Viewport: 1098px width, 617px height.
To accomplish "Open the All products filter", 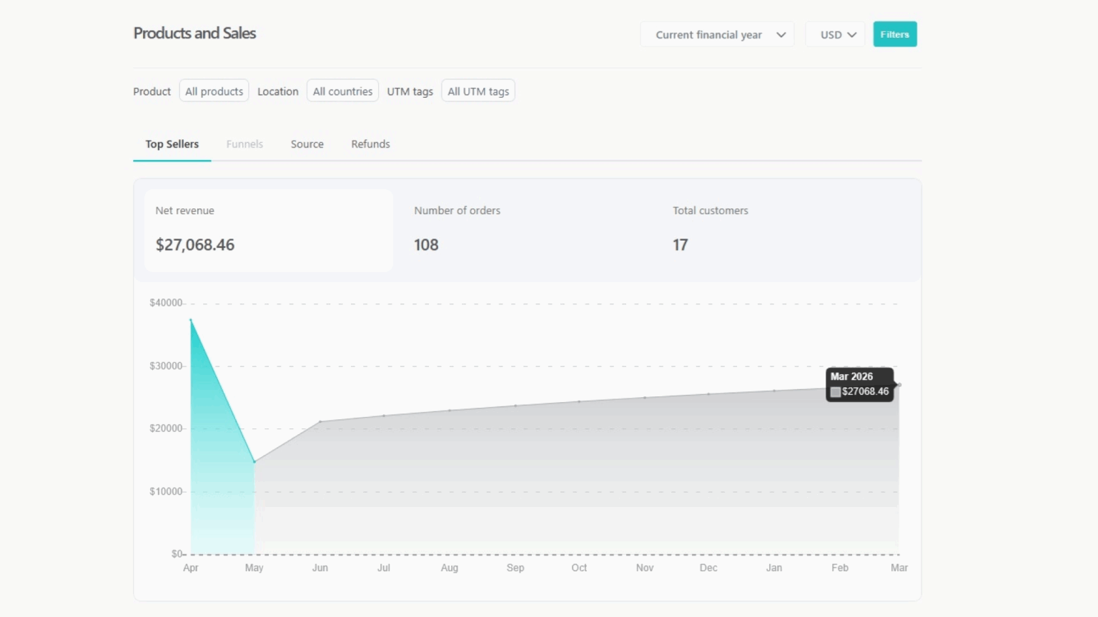I will (214, 91).
